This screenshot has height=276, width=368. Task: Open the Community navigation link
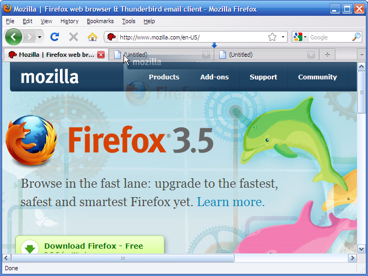point(318,77)
